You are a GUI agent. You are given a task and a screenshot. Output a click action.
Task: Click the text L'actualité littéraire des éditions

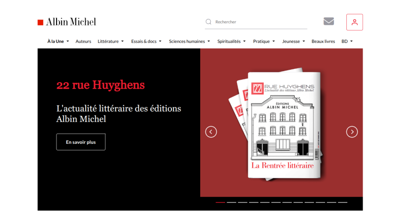click(x=119, y=108)
